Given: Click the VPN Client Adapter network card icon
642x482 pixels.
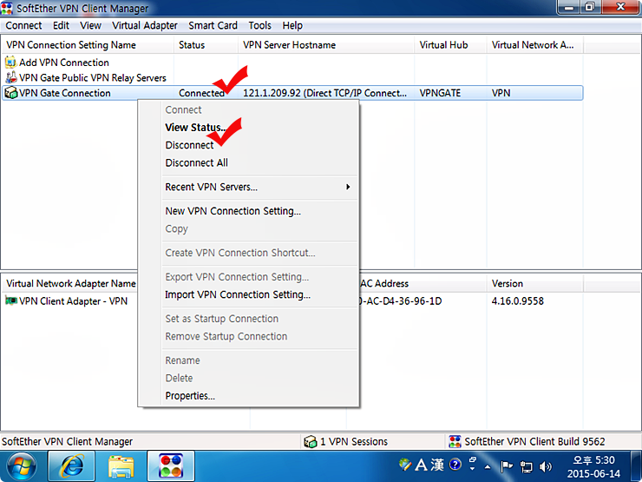Looking at the screenshot, I should coord(11,300).
